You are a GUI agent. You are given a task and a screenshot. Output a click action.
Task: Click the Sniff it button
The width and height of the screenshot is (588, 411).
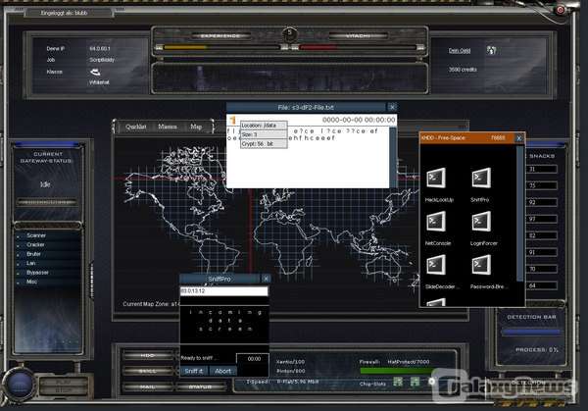point(194,371)
